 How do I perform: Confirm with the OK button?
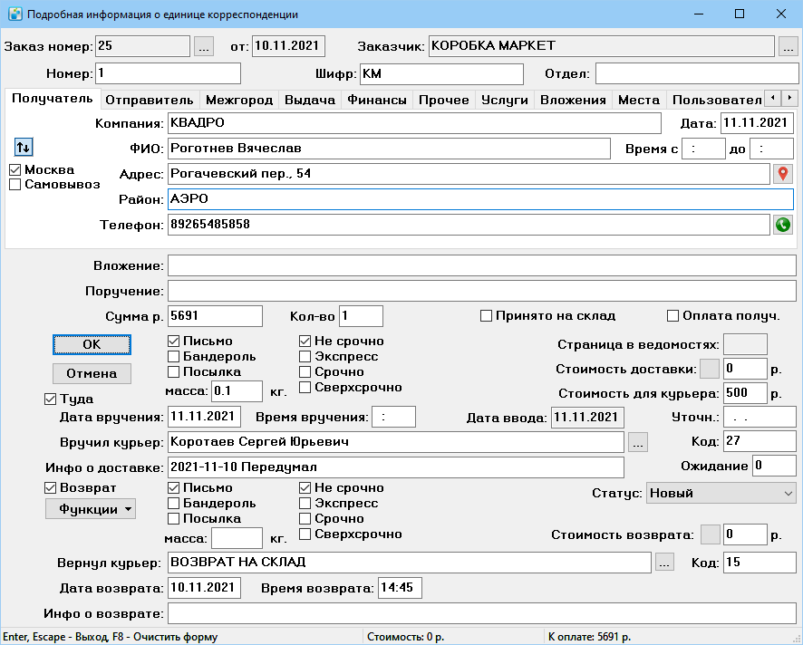(92, 344)
